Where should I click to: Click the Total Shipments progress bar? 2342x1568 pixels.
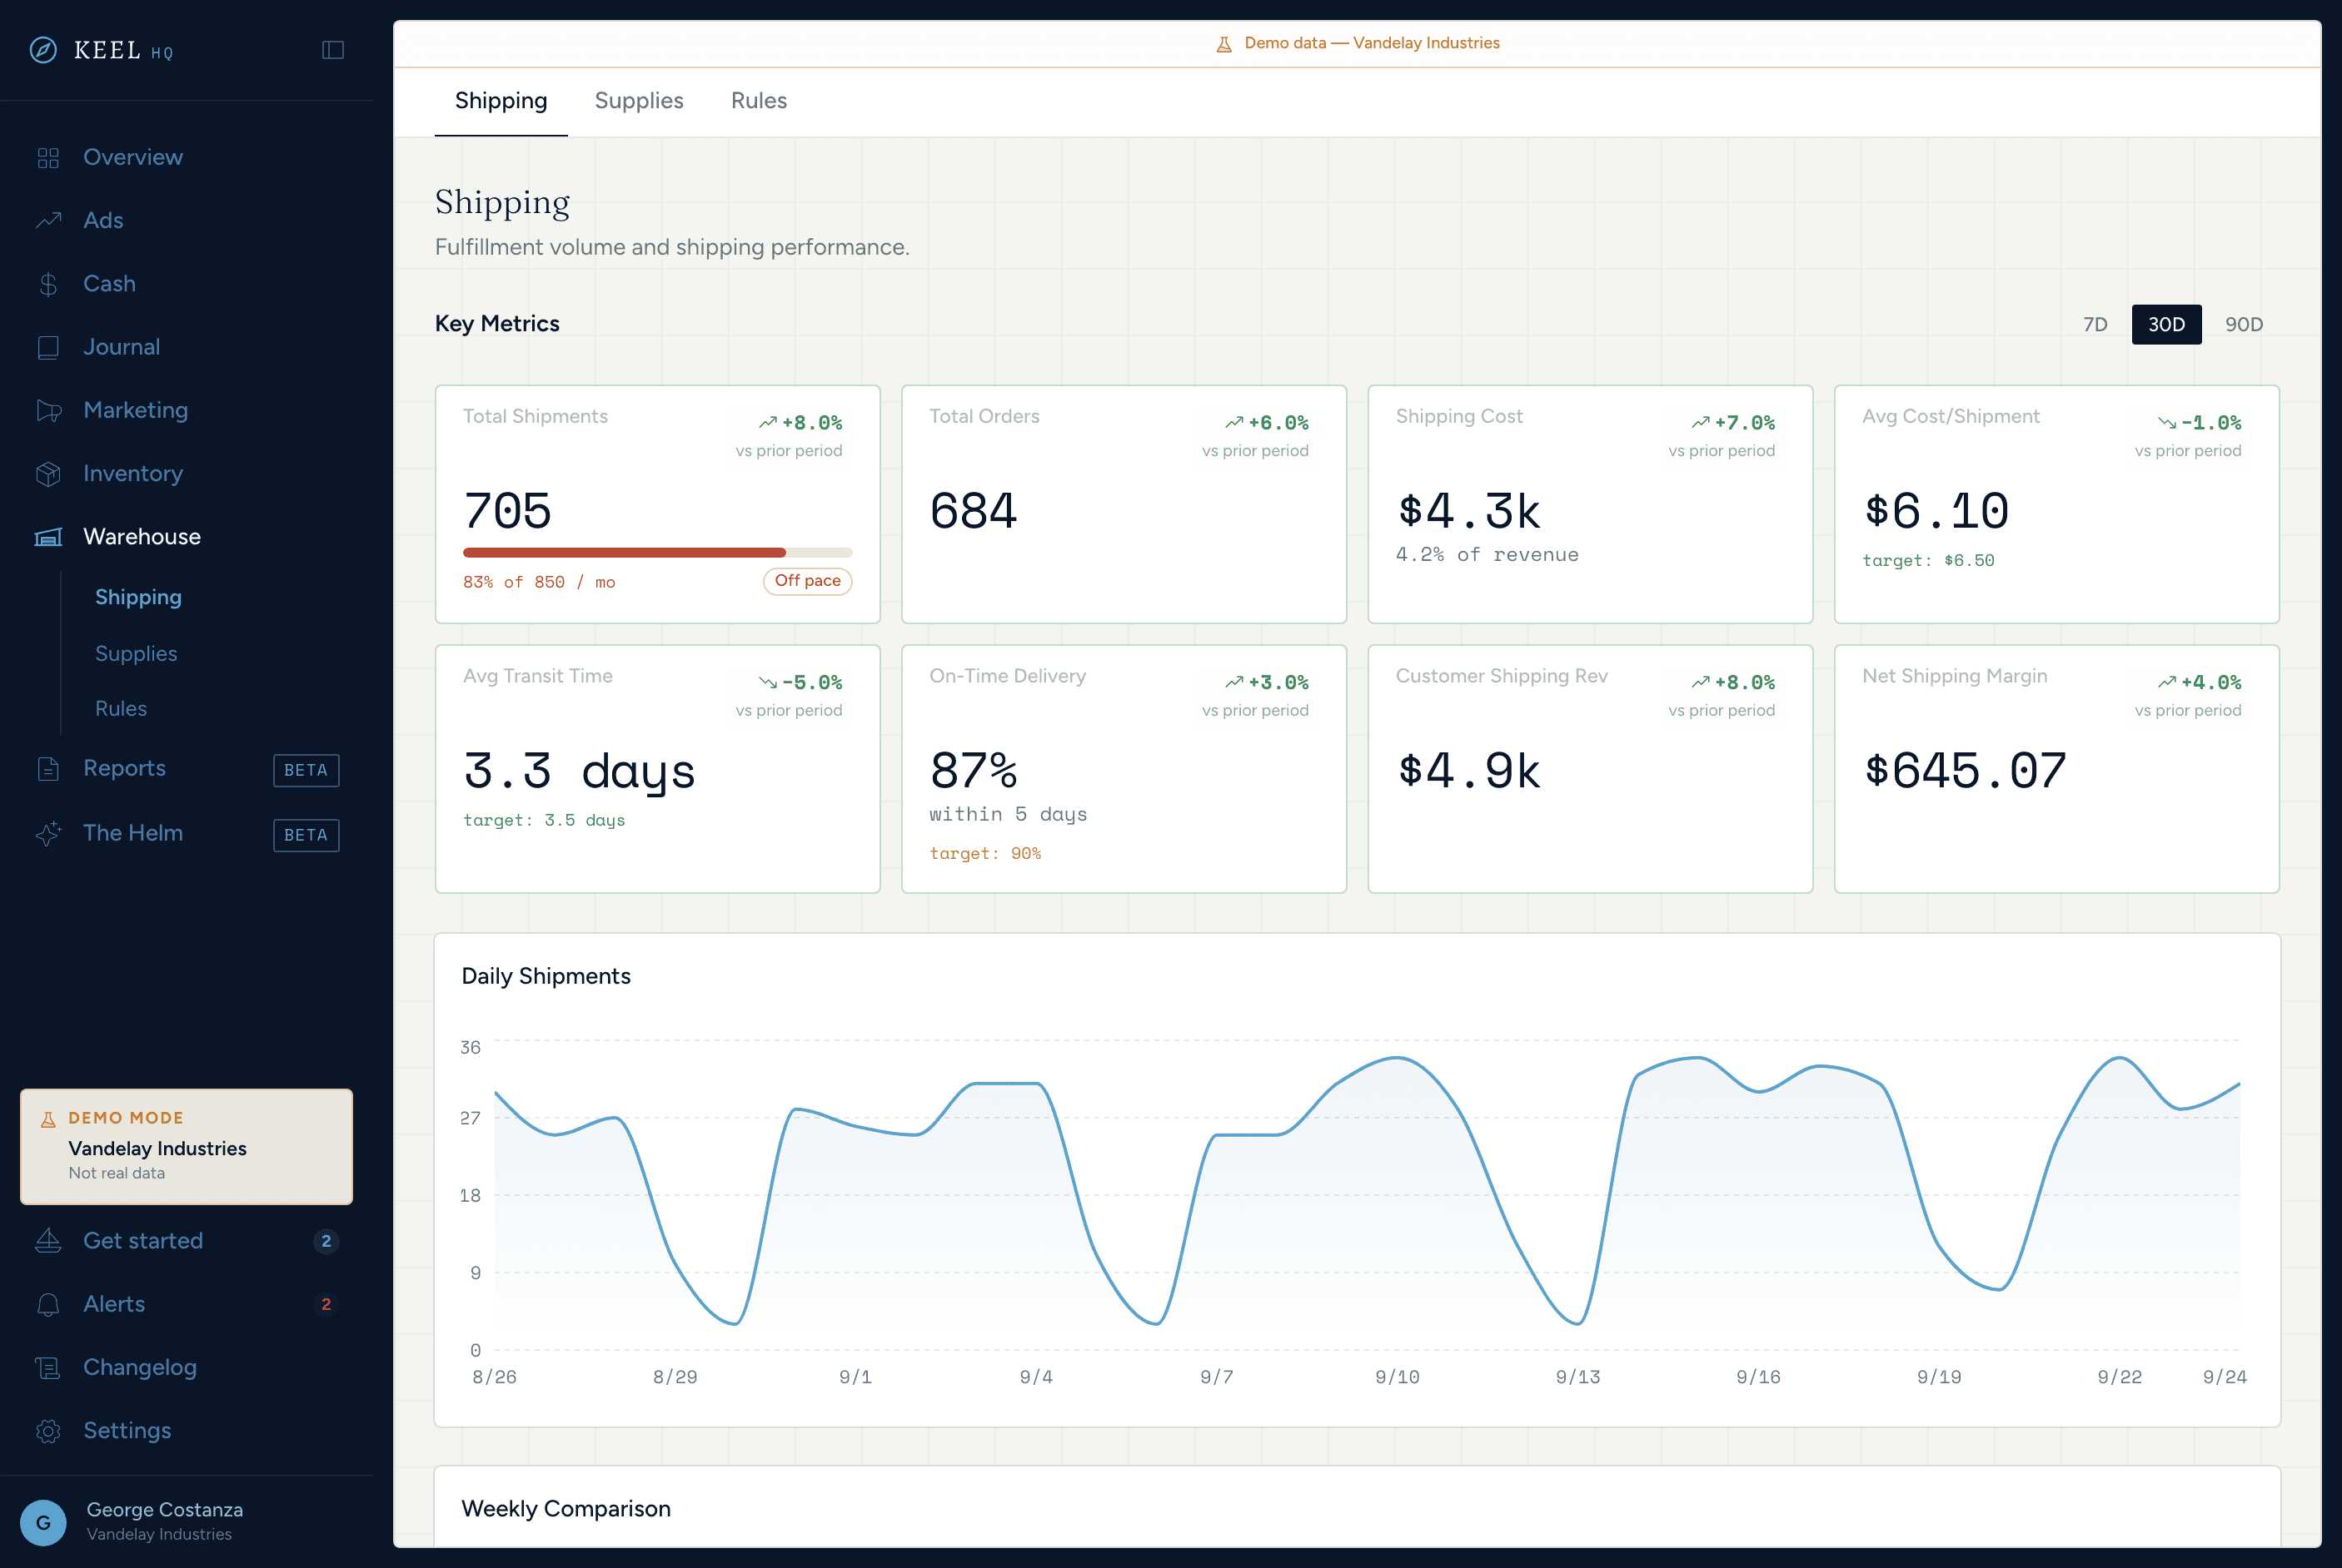[657, 553]
